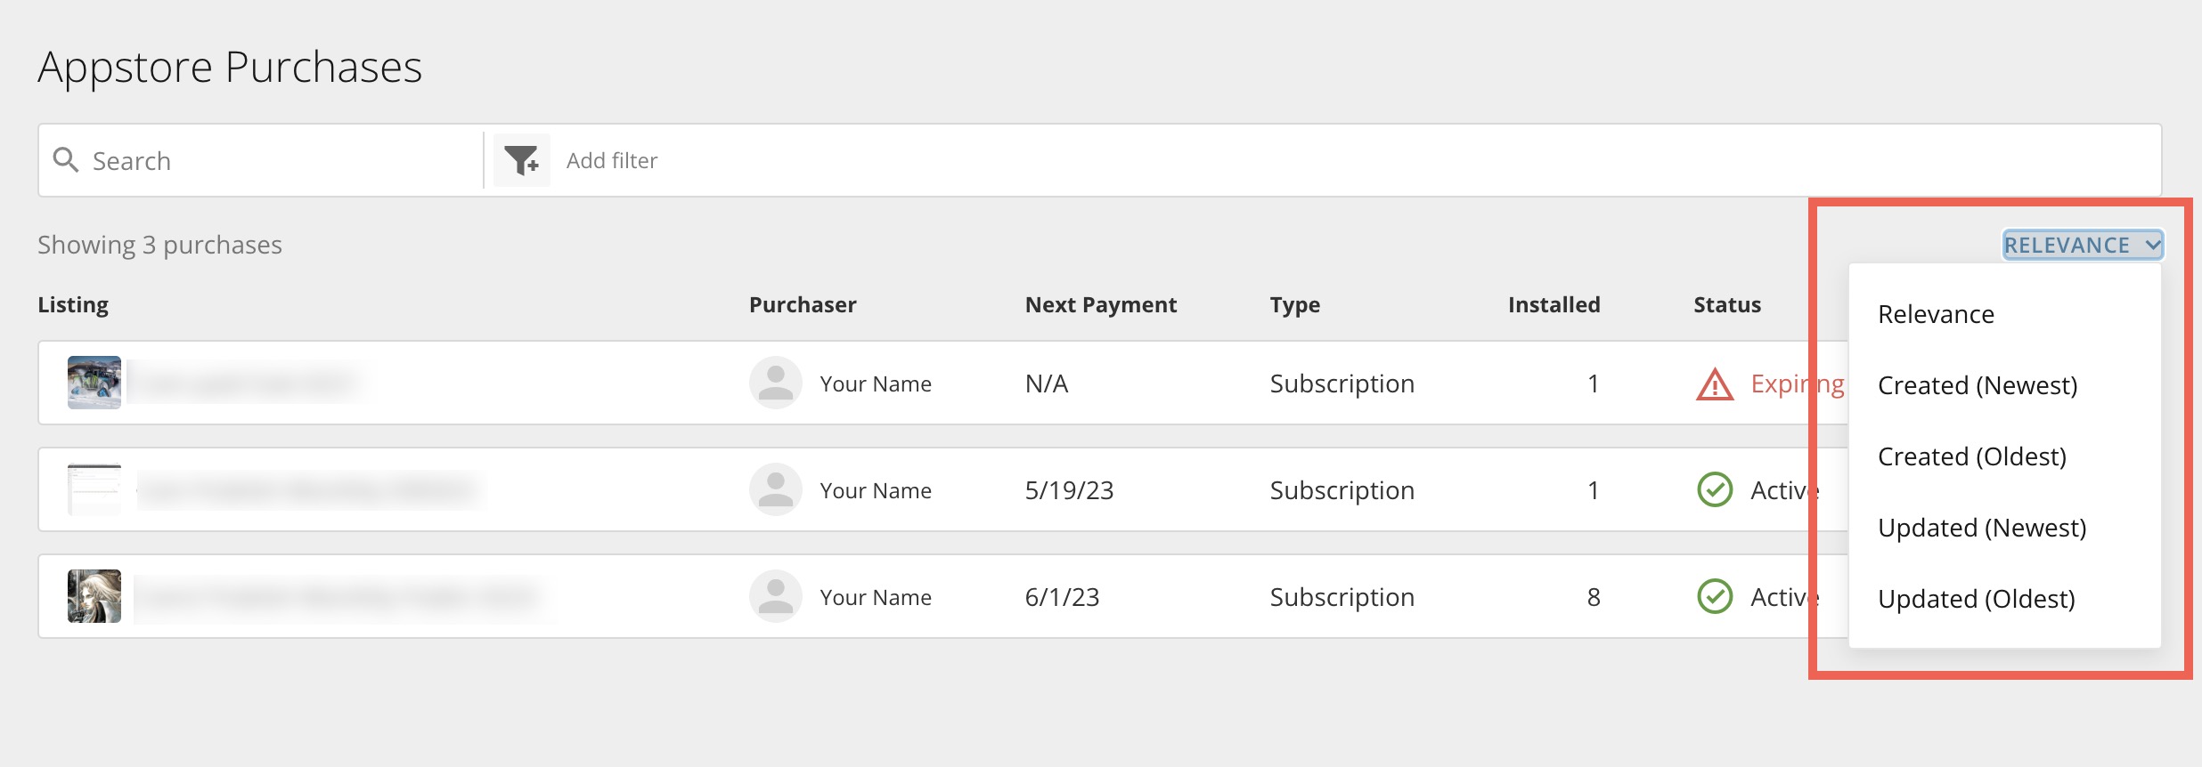Open the first listing thumbnail

(94, 383)
